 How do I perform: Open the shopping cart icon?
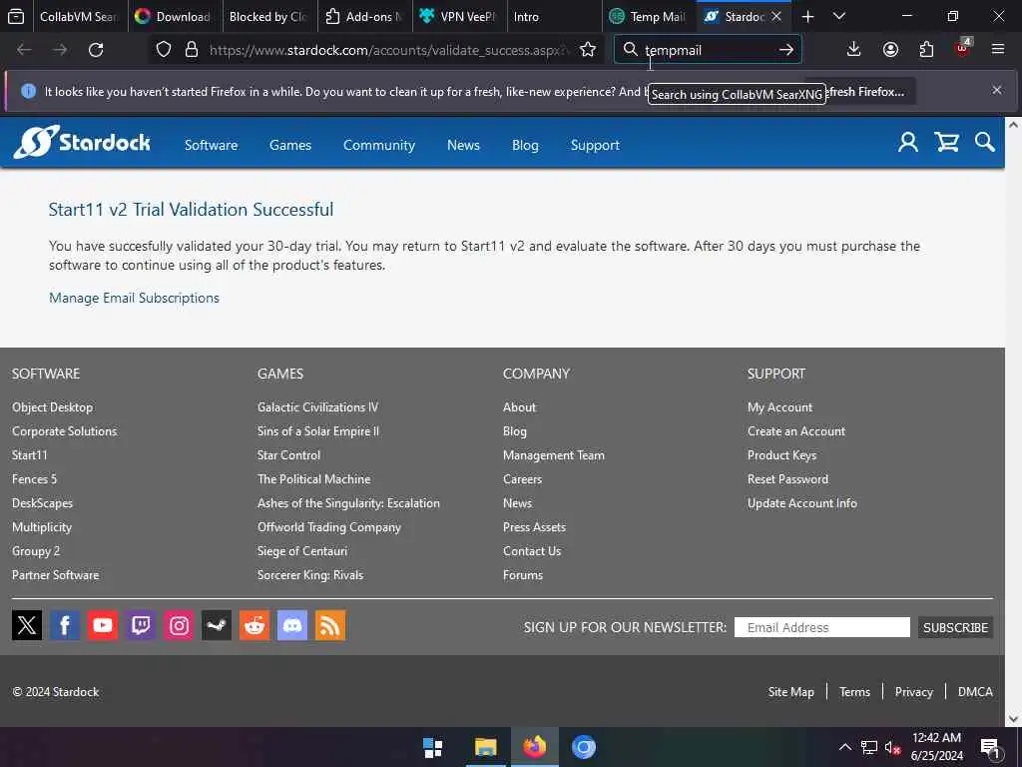coord(946,142)
